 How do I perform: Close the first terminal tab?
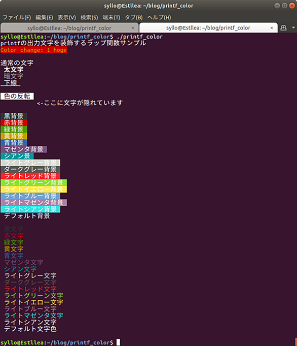(x=133, y=28)
